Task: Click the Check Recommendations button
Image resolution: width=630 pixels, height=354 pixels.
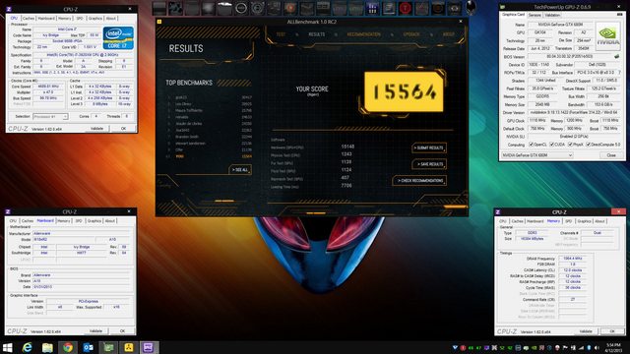Action: tap(419, 181)
